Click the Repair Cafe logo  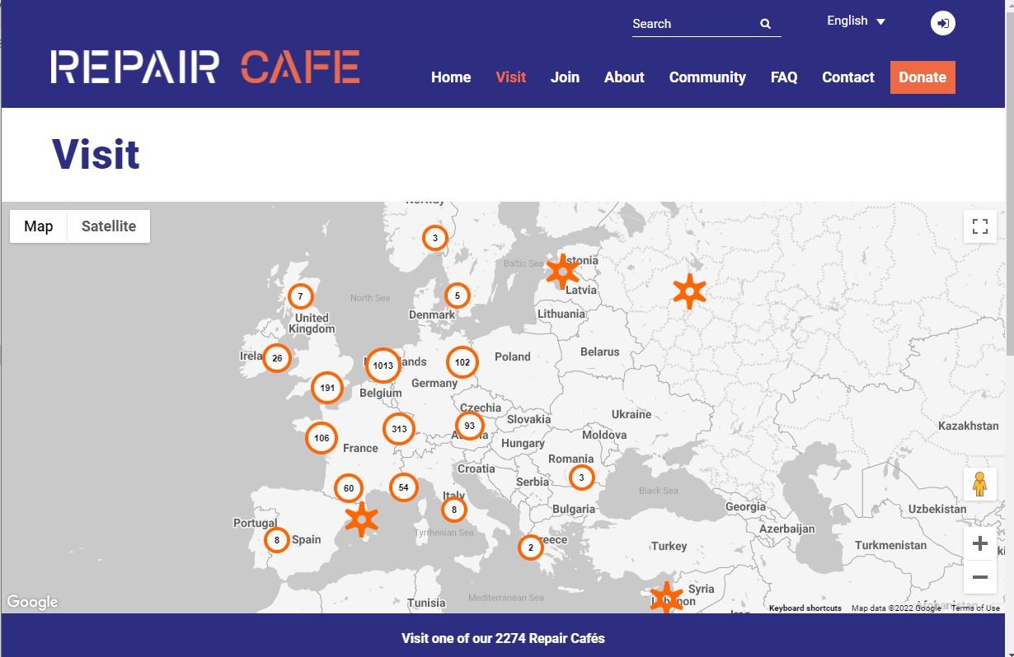coord(204,67)
